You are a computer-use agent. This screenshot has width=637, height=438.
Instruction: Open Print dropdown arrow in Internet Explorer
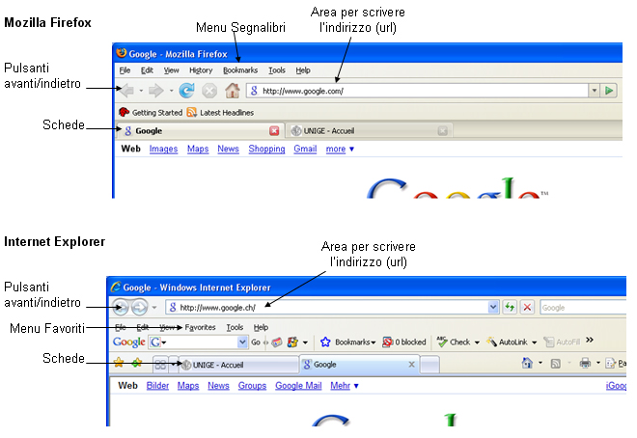tap(598, 363)
